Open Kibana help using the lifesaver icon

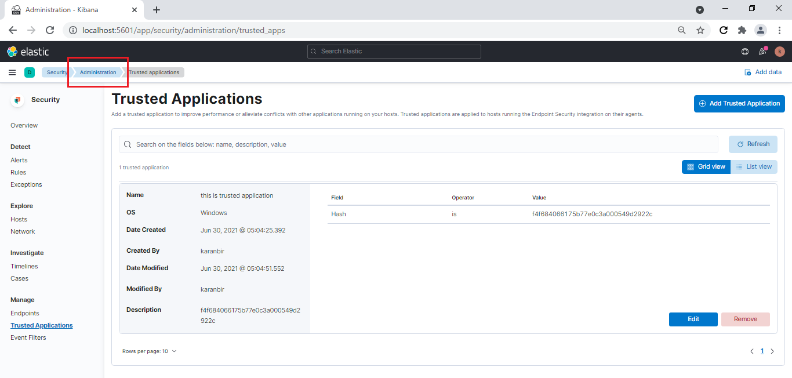point(744,51)
